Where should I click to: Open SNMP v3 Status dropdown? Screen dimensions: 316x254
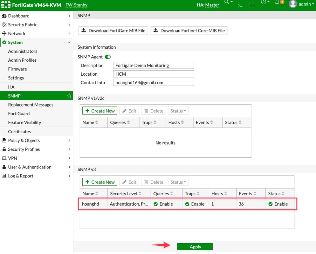(x=178, y=182)
